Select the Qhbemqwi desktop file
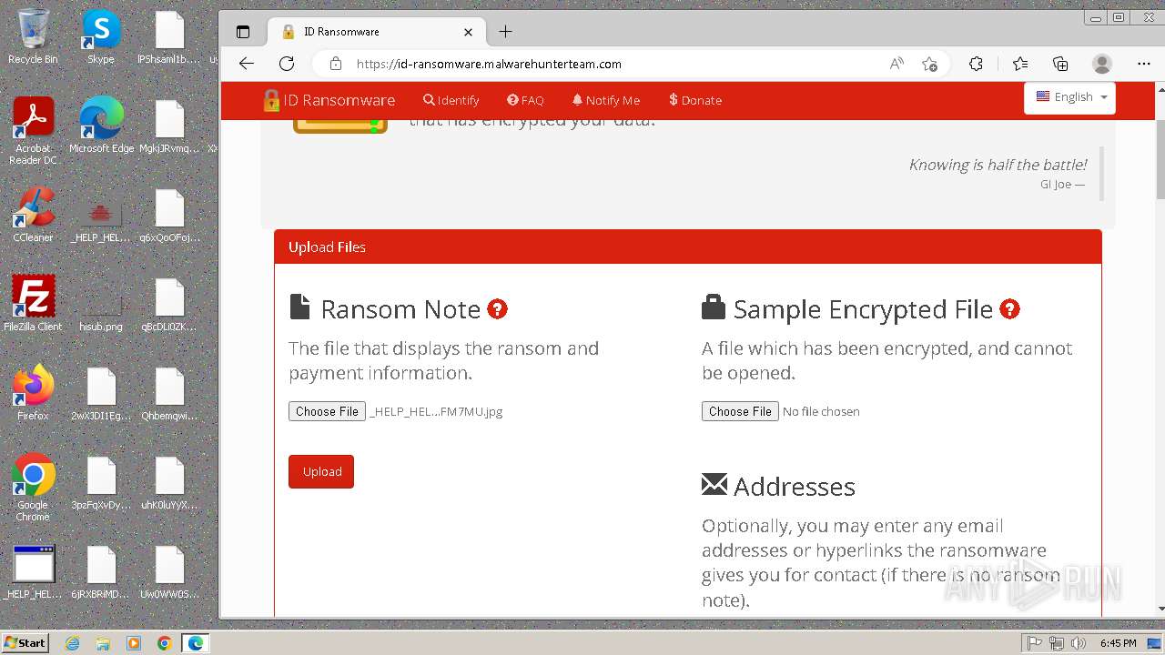This screenshot has height=655, width=1165. (x=169, y=393)
